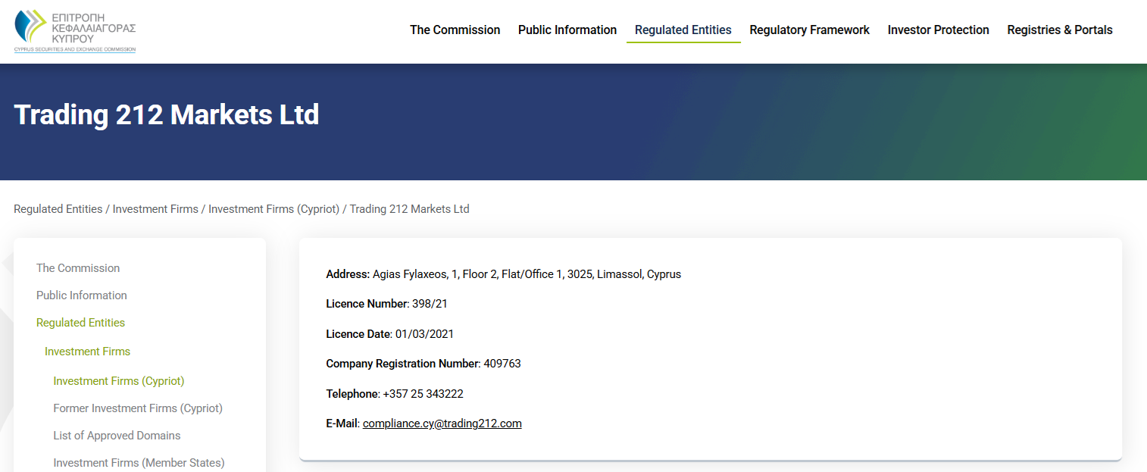Select The Commission in sidebar
The height and width of the screenshot is (472, 1147).
point(78,268)
